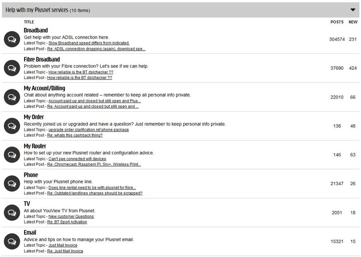The height and width of the screenshot is (257, 361).
Task: Open 'upgrade order clarification ref phone package' topic
Action: click(89, 130)
